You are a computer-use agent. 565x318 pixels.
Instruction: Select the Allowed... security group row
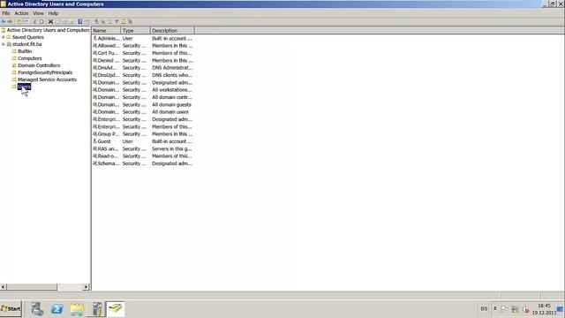coord(143,46)
